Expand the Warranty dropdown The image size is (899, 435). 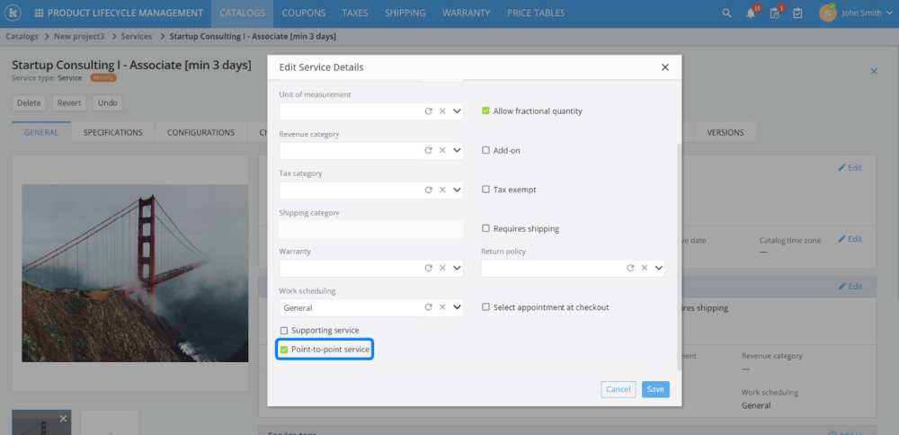457,268
